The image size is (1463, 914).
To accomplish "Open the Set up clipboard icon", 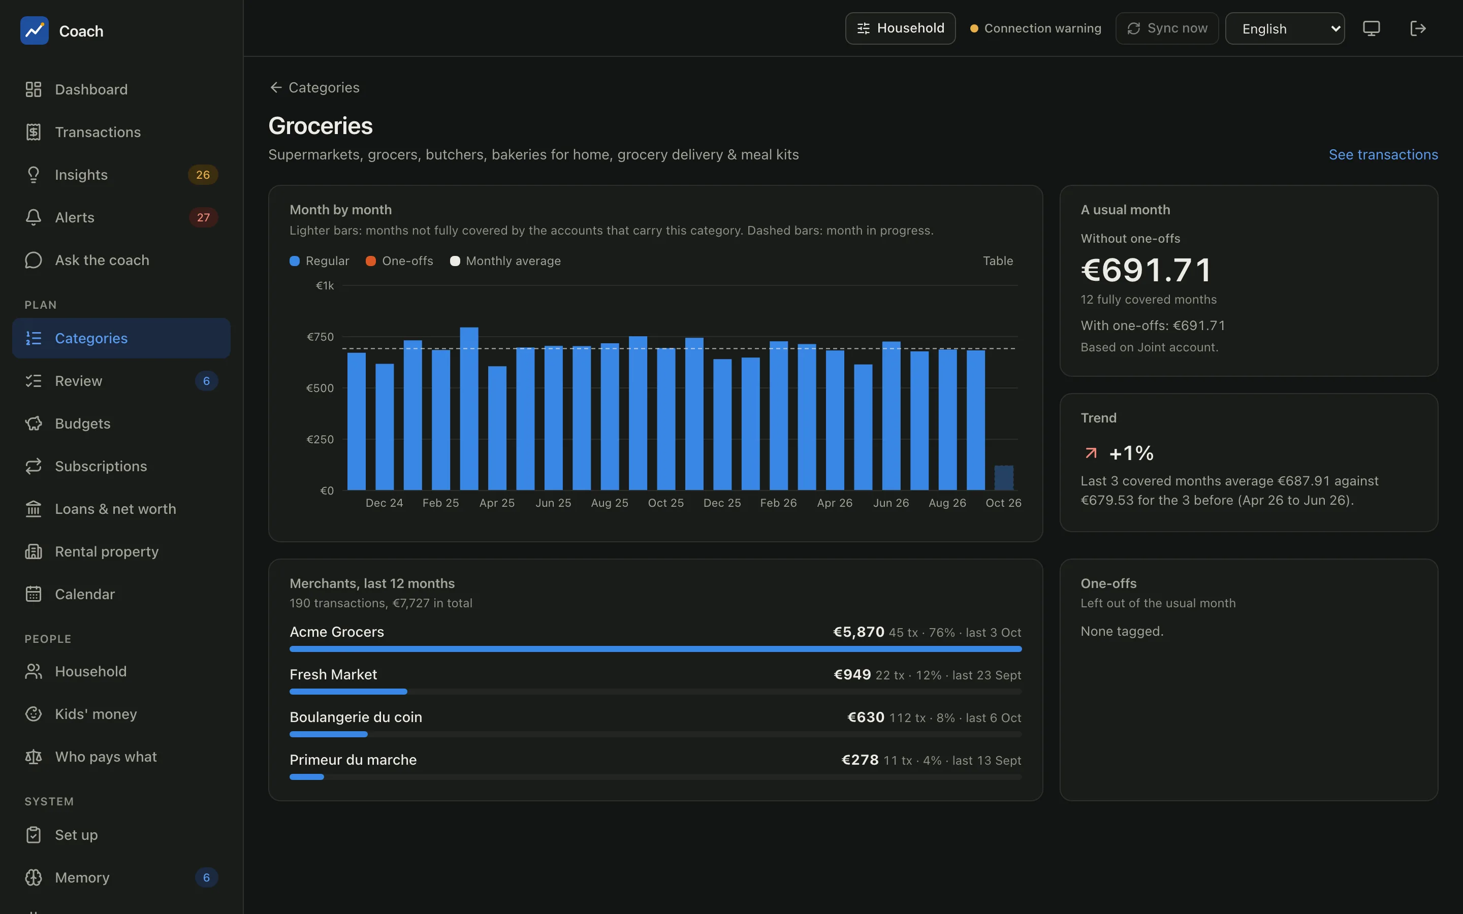I will point(33,835).
